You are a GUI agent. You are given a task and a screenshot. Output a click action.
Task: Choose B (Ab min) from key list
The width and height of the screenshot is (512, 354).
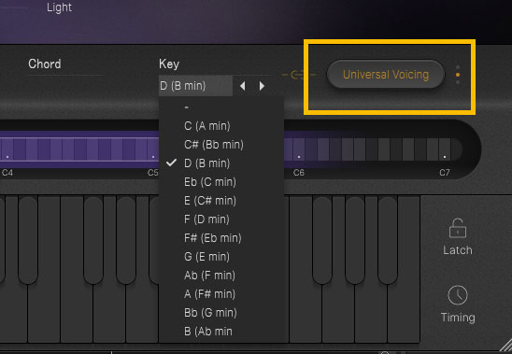coord(221,332)
